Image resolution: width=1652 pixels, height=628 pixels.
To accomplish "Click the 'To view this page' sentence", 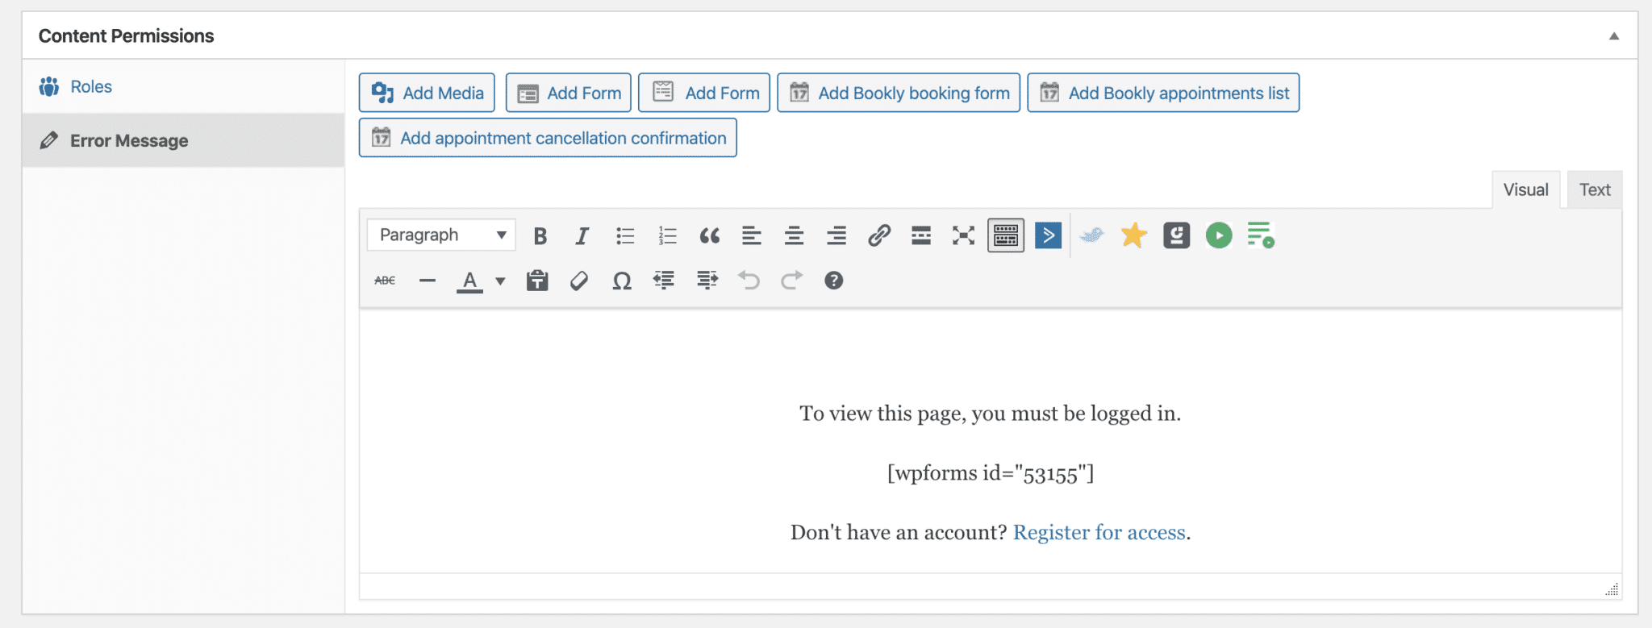I will (x=990, y=414).
